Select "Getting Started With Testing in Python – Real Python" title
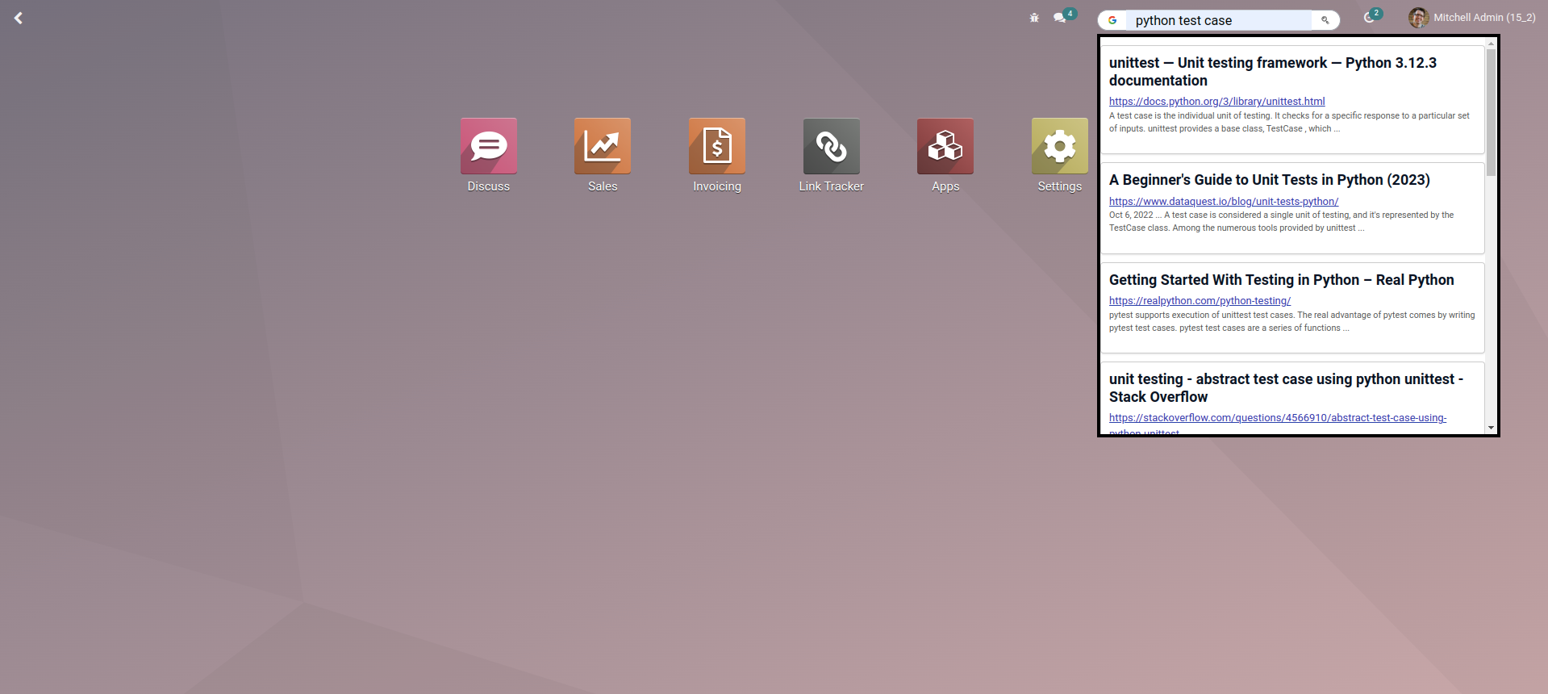The image size is (1548, 694). [1282, 280]
